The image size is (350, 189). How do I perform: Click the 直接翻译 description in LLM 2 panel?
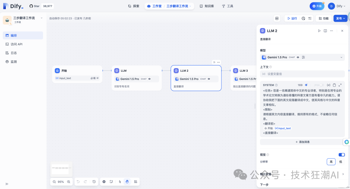click(x=265, y=39)
